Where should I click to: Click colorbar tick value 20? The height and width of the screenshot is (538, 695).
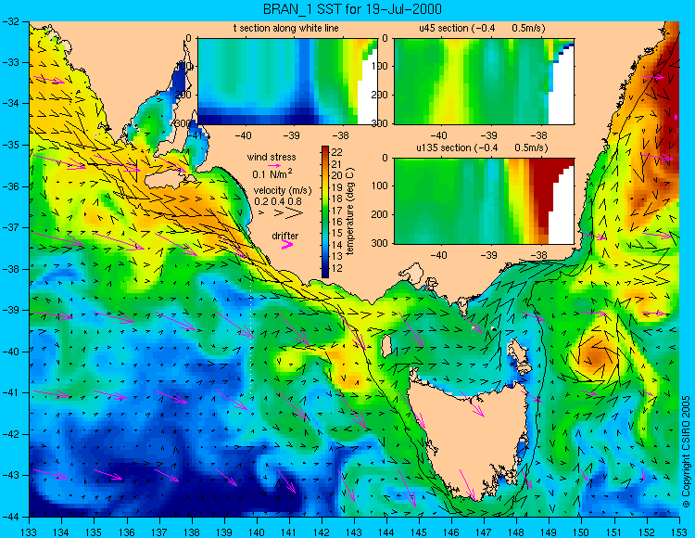(x=337, y=175)
